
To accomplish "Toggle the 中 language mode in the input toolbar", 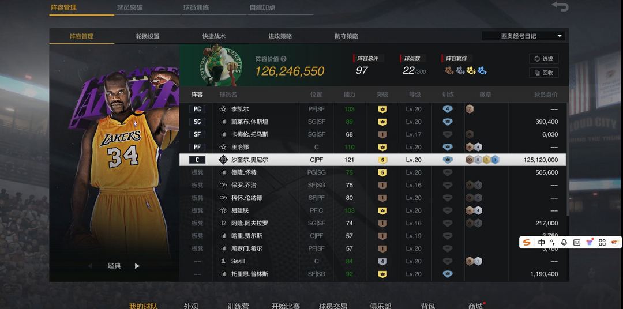I will (x=542, y=242).
